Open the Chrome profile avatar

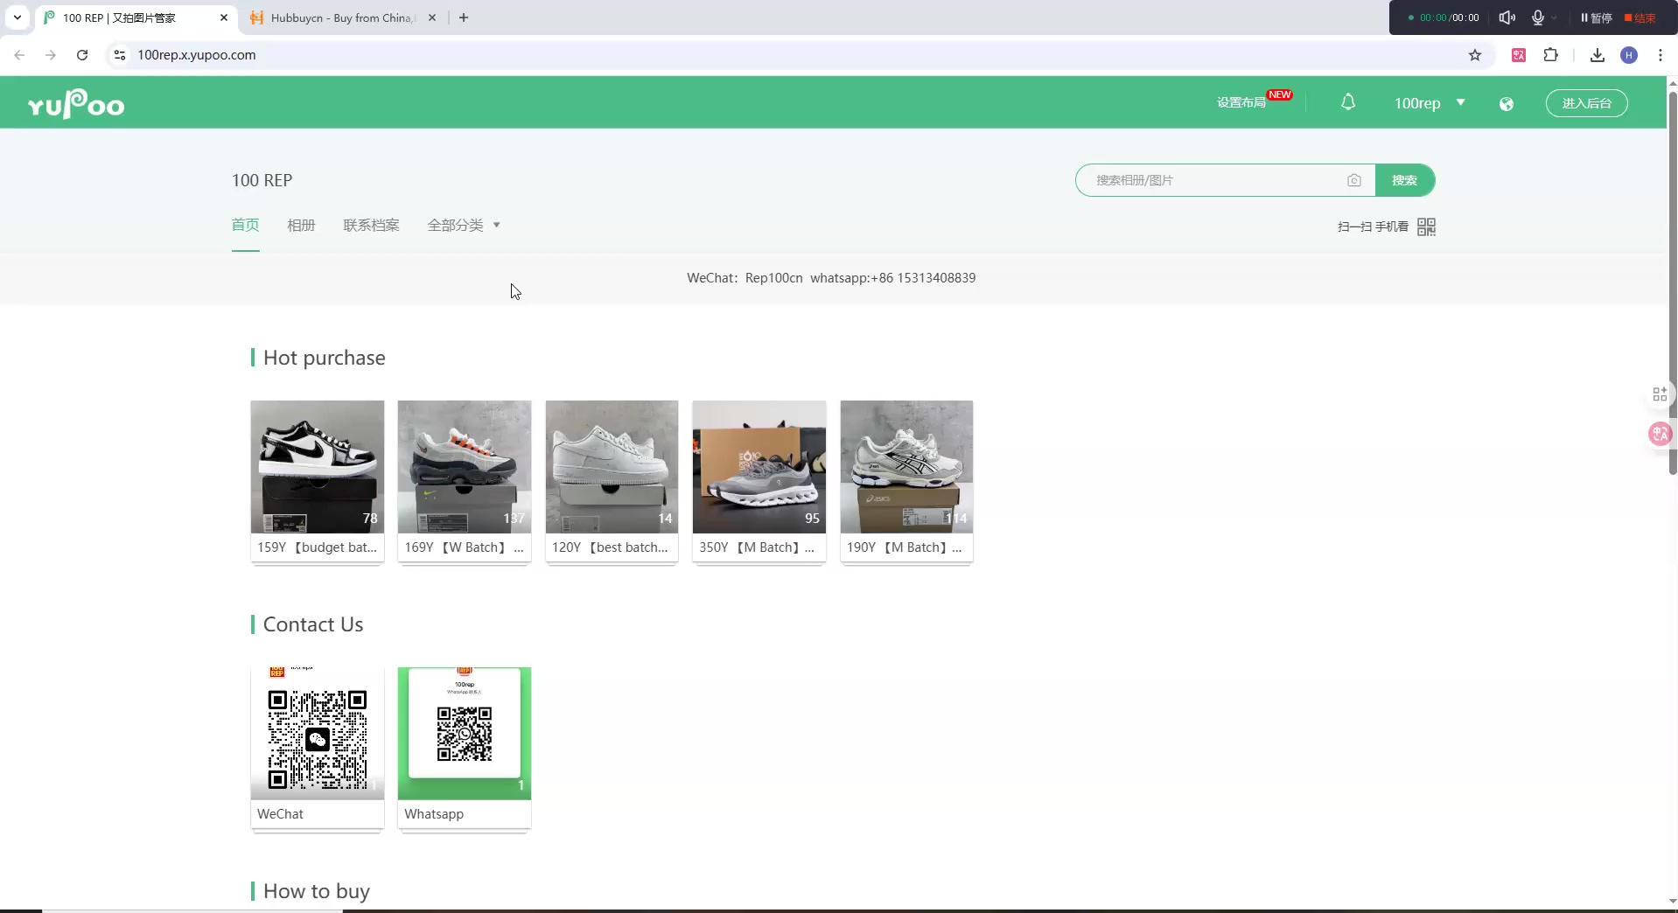1629,55
